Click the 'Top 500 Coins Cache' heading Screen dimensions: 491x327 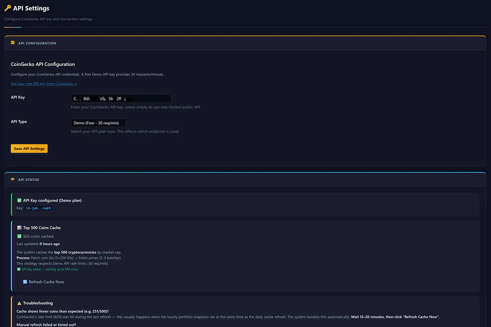42,228
